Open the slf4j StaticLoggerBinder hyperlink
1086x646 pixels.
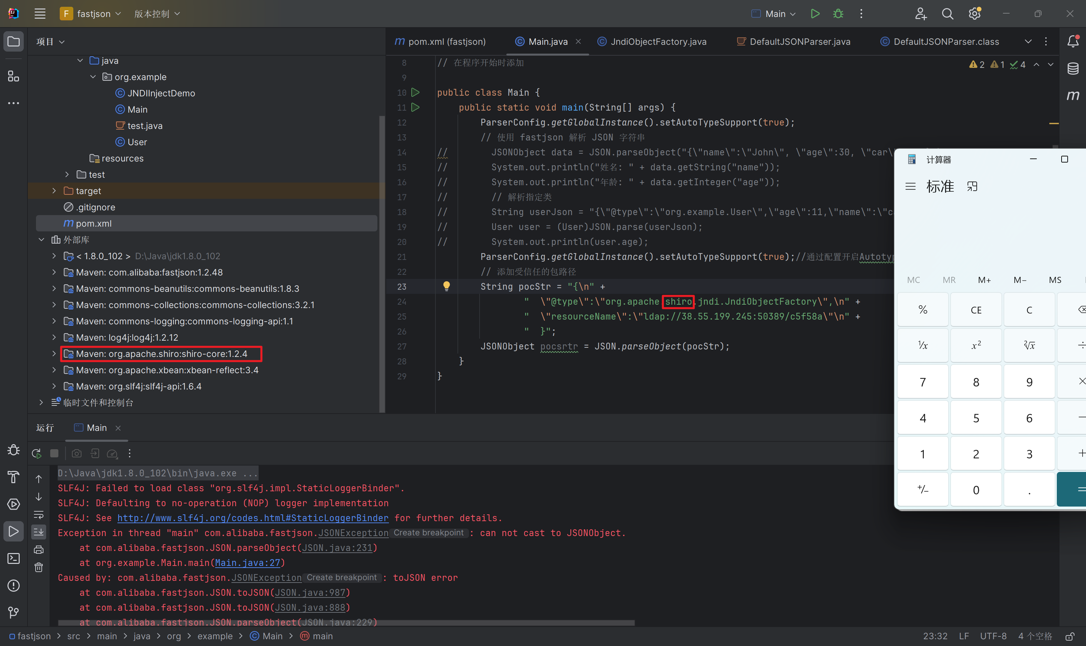coord(252,518)
